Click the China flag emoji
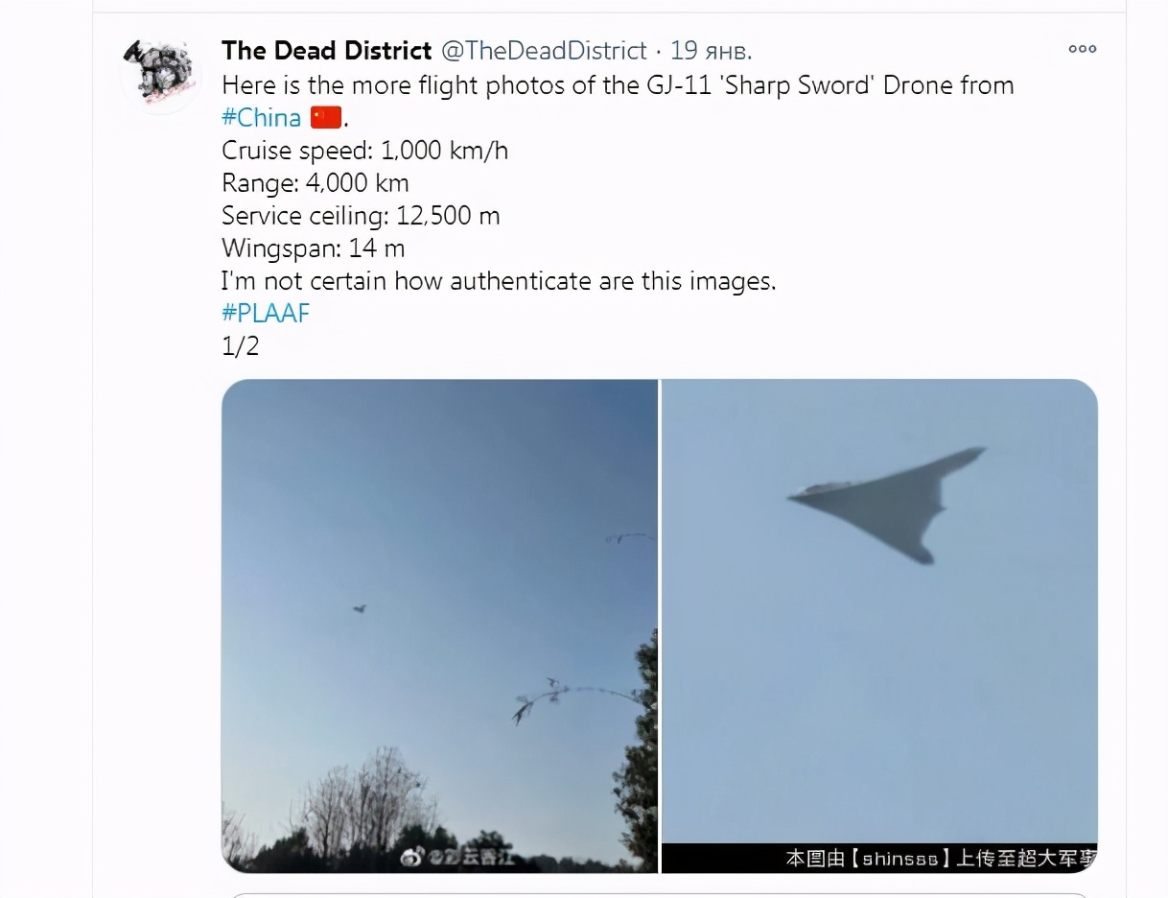The image size is (1168, 898). click(x=326, y=118)
